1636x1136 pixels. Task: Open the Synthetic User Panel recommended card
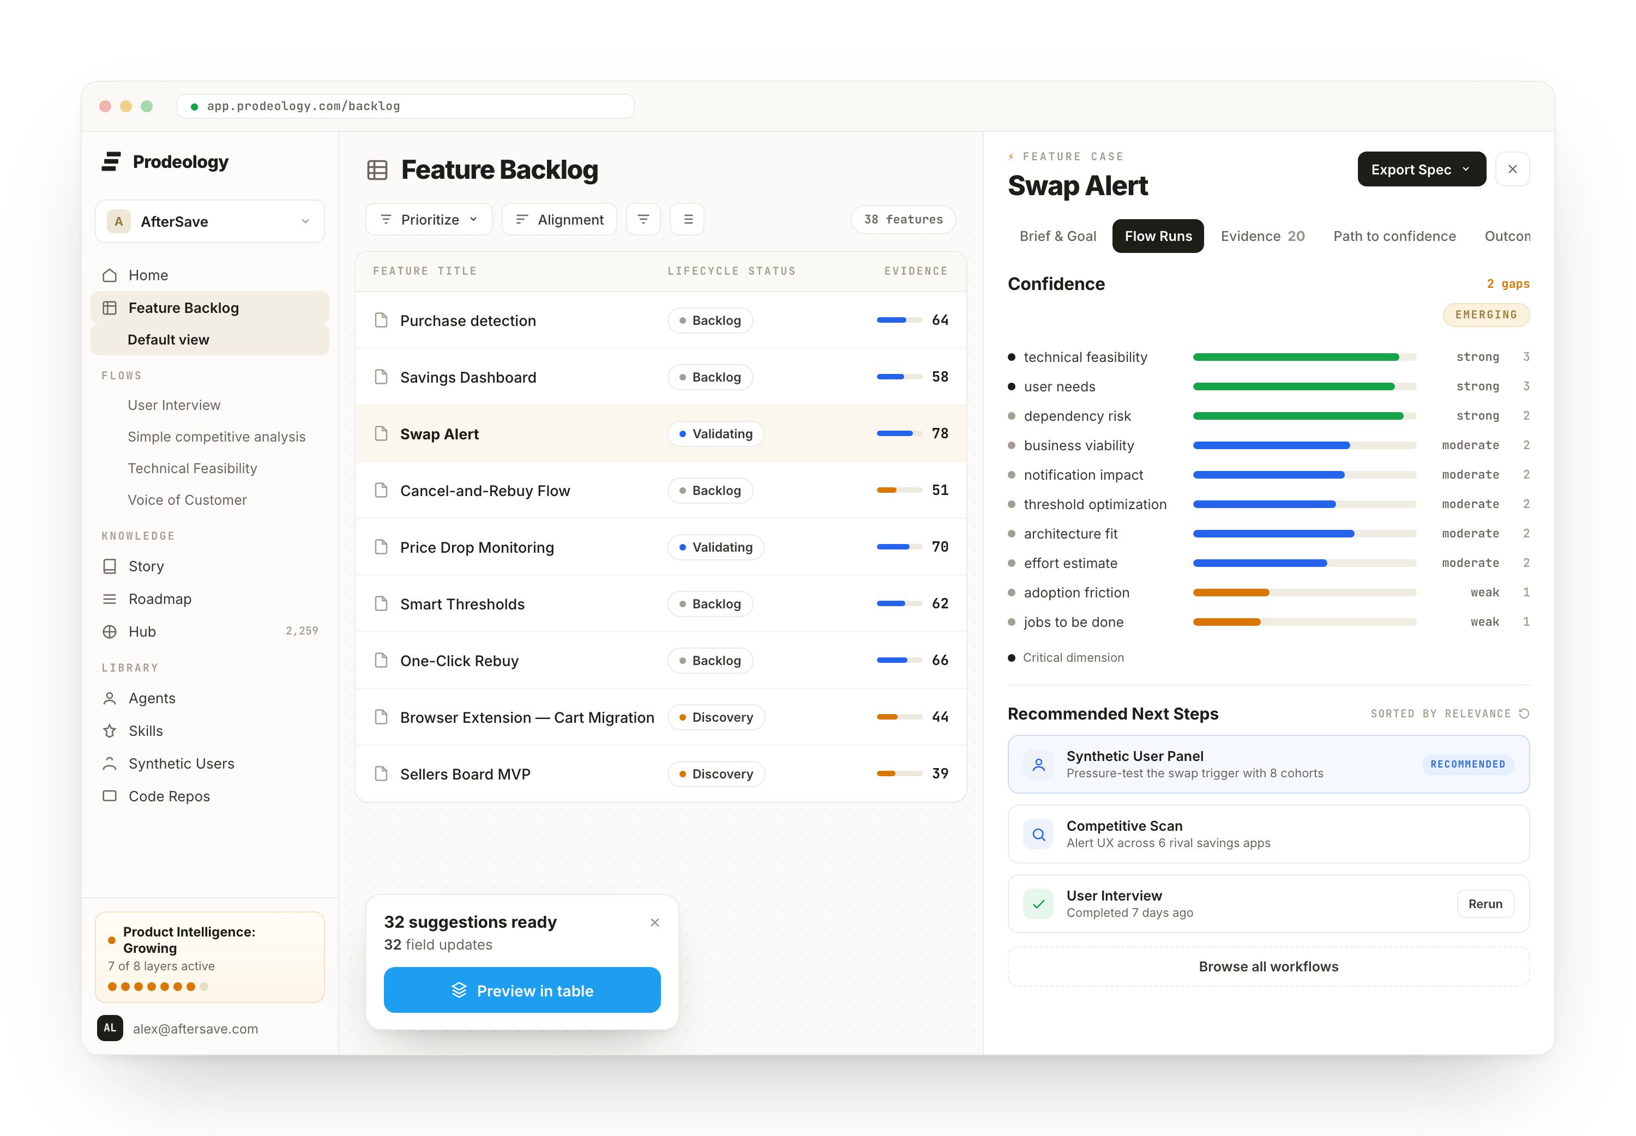click(1268, 765)
